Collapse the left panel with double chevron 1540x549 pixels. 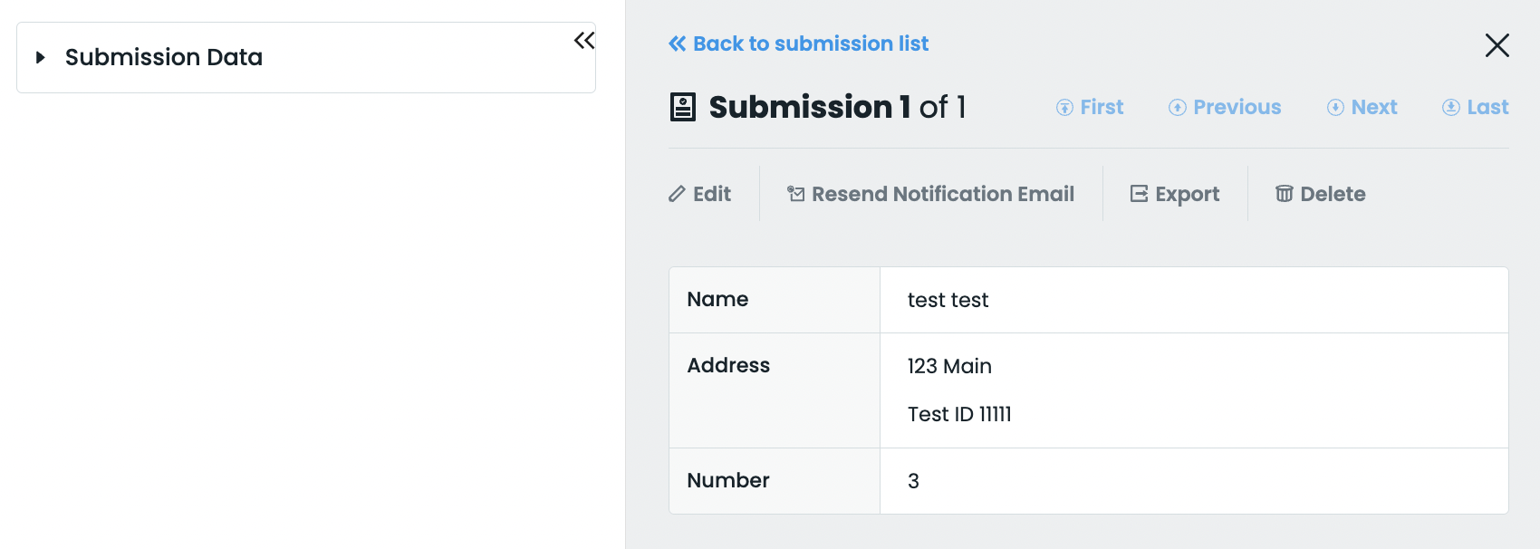(584, 41)
